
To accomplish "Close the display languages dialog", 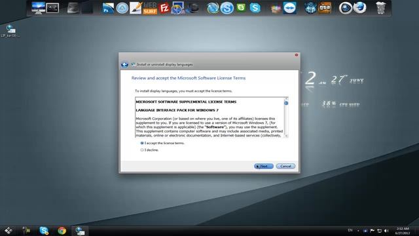I will (x=297, y=55).
